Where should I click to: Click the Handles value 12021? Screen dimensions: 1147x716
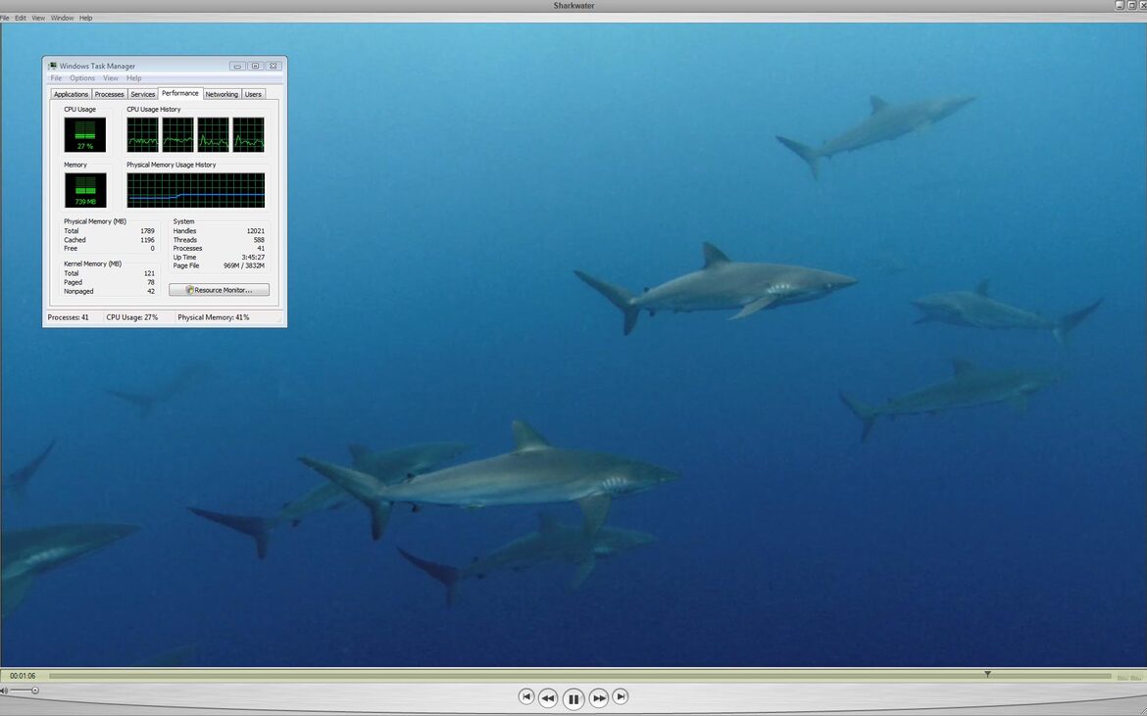[x=255, y=231]
